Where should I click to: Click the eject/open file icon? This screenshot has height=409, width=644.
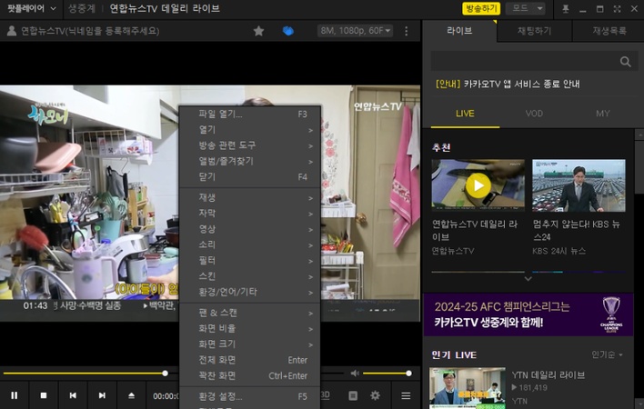tap(131, 395)
